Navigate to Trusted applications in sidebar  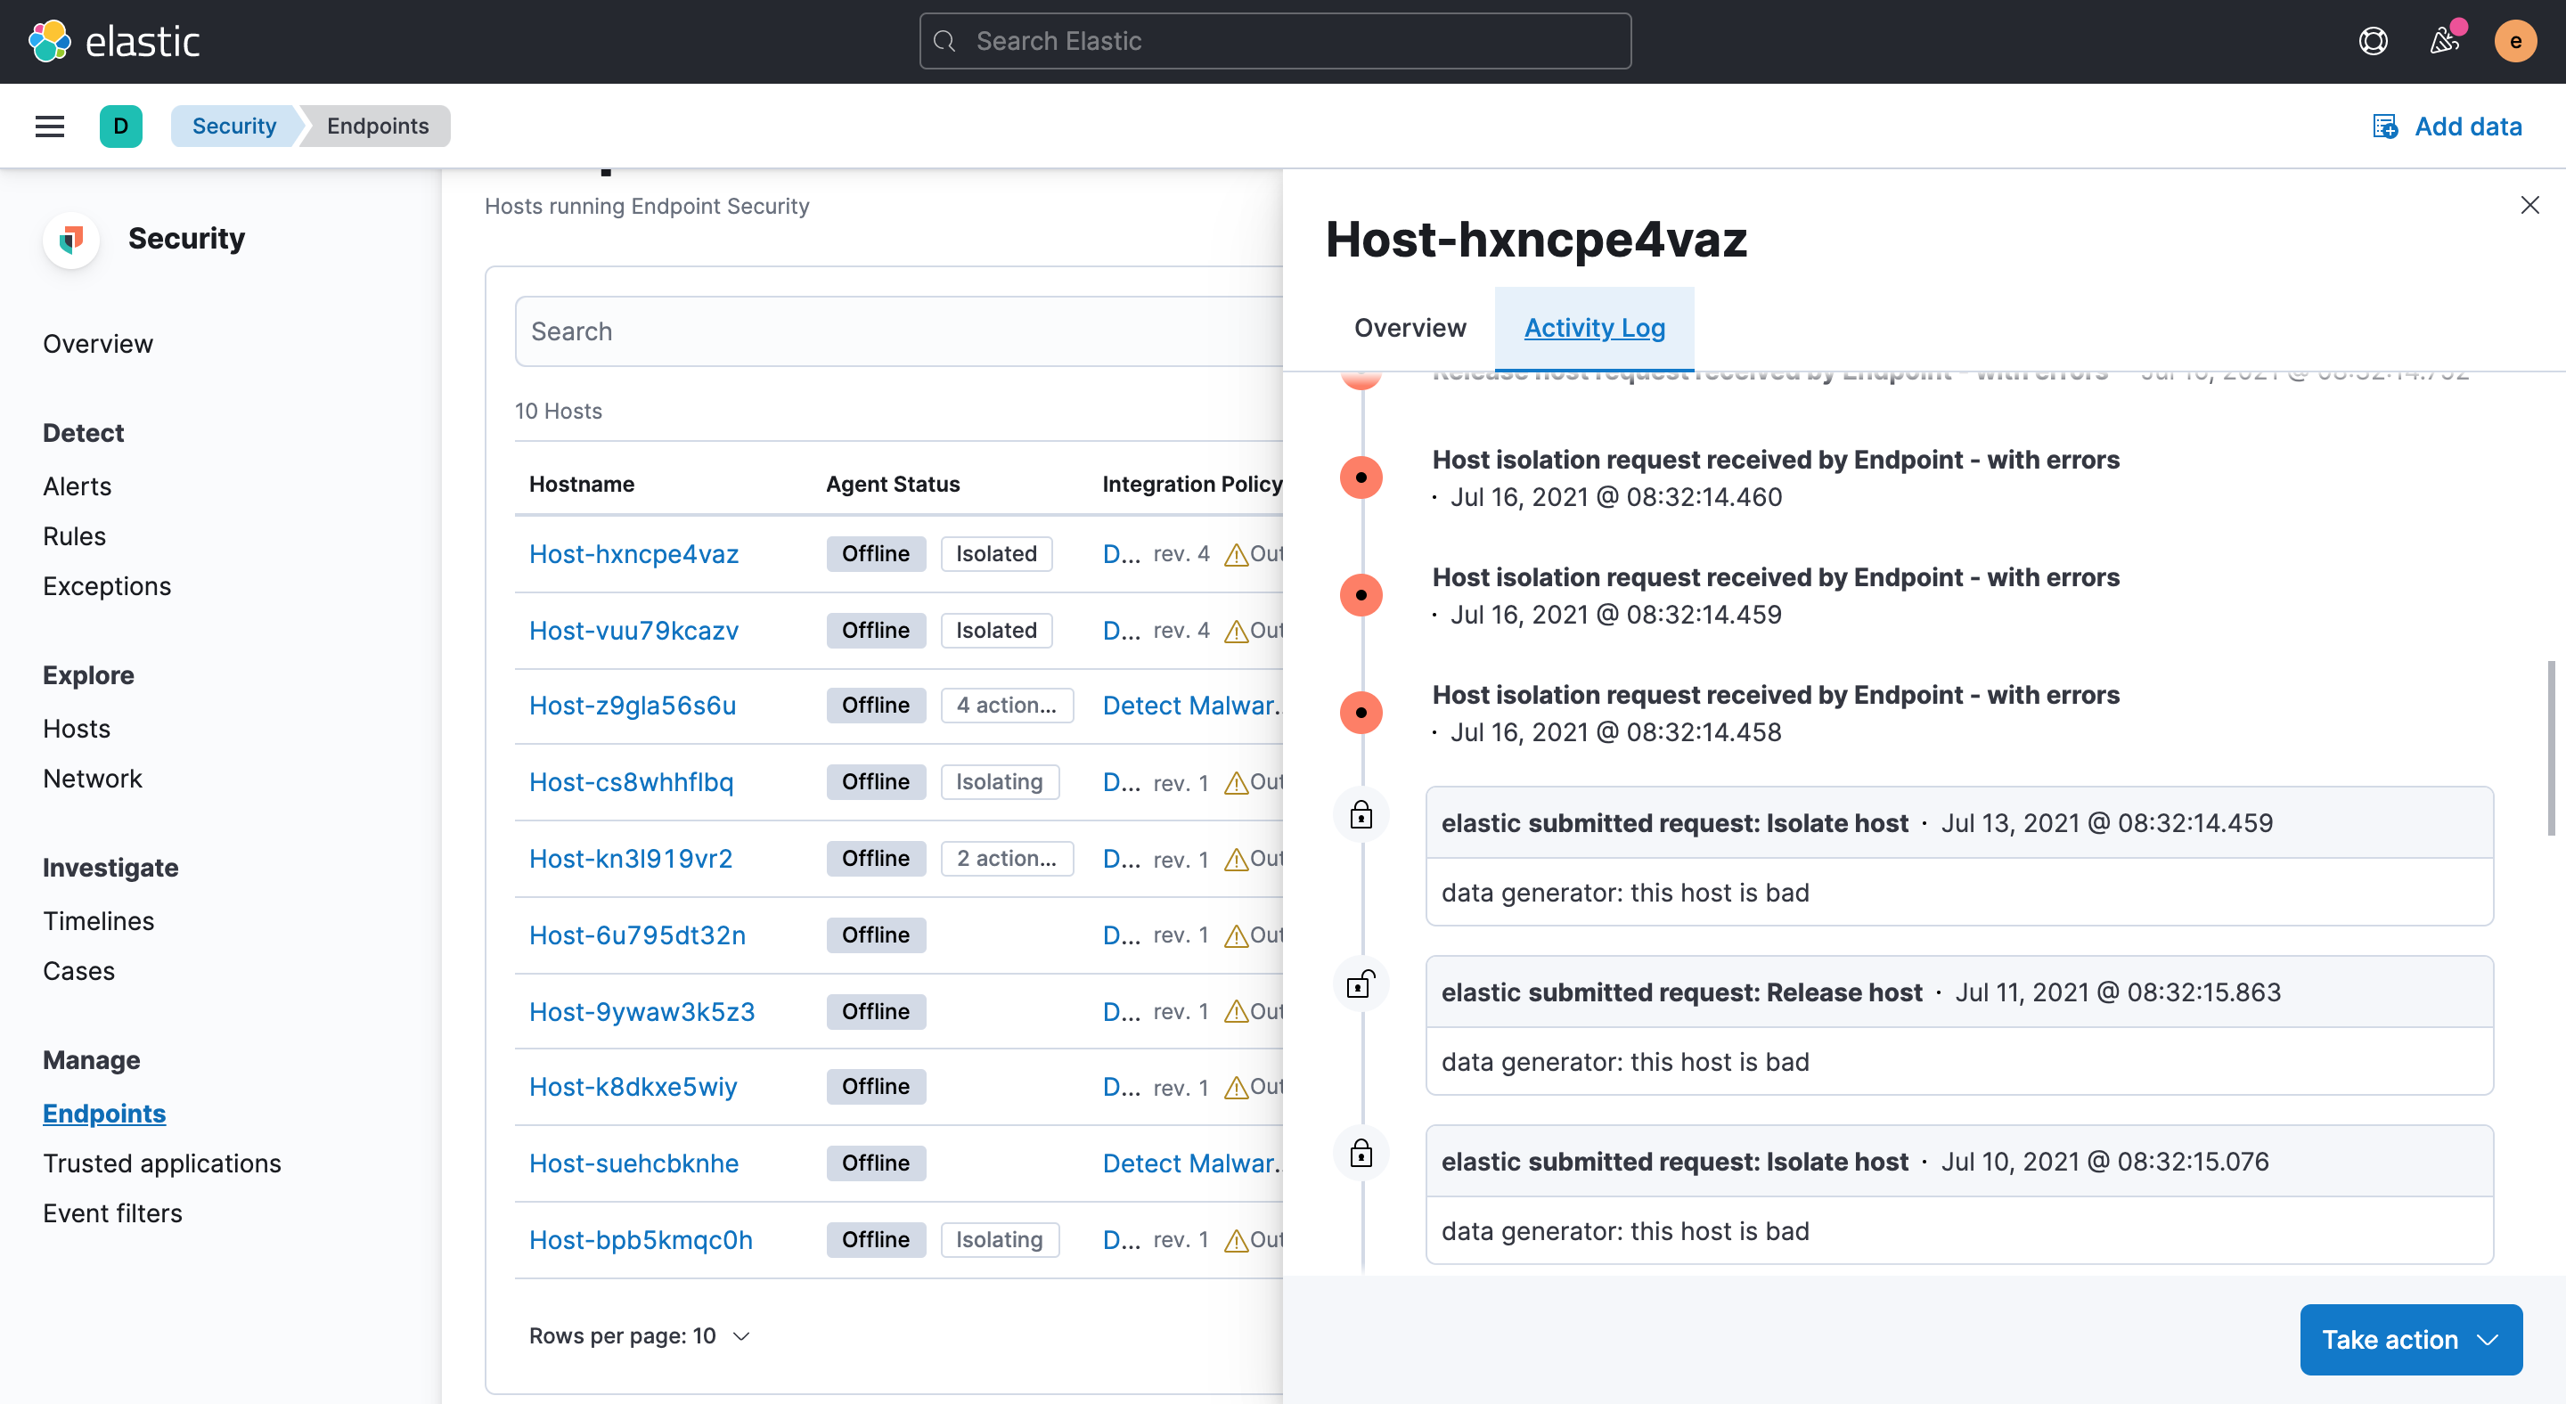click(x=161, y=1163)
